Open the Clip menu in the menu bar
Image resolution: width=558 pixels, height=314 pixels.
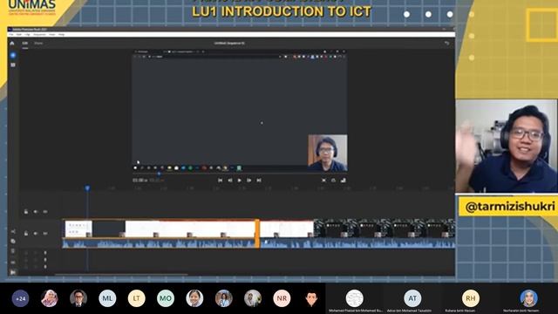(x=27, y=35)
